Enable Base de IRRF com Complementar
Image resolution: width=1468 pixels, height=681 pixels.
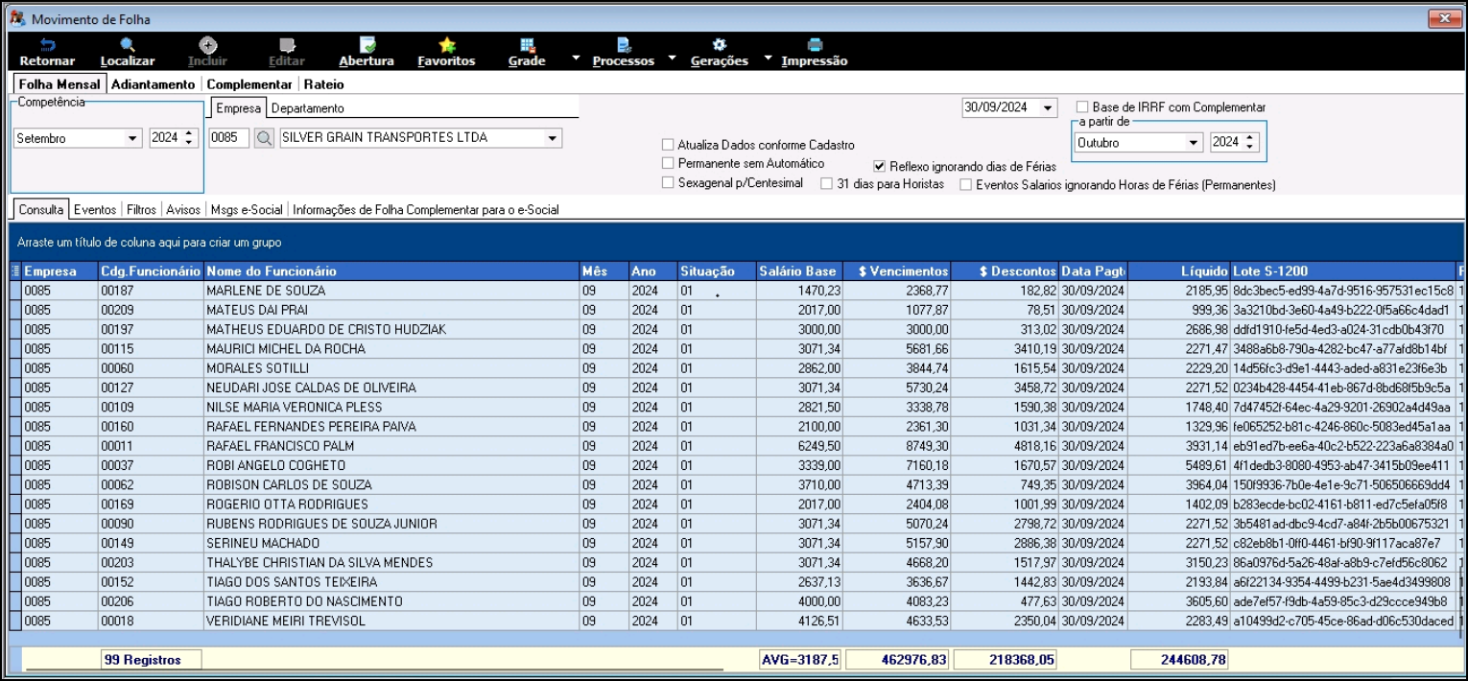pos(1082,107)
